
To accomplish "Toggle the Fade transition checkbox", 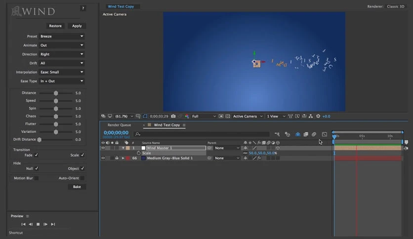I will pyautogui.click(x=37, y=155).
